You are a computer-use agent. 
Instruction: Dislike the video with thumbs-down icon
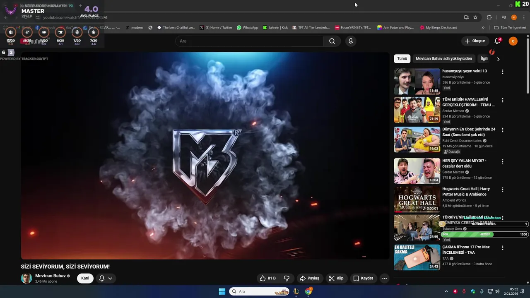(286, 278)
